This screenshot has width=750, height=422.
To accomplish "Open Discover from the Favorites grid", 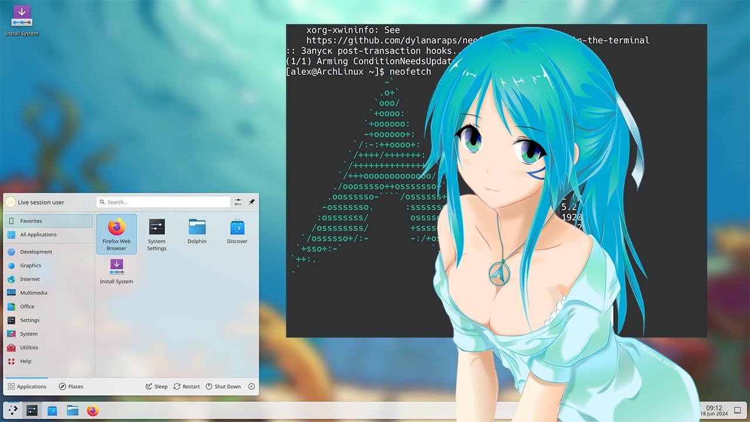I will (237, 231).
